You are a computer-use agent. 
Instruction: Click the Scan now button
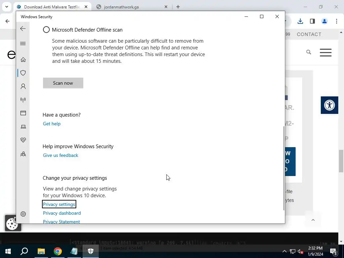[63, 83]
